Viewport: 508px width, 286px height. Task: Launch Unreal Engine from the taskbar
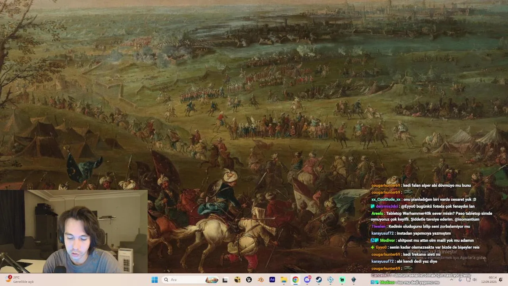click(249, 280)
